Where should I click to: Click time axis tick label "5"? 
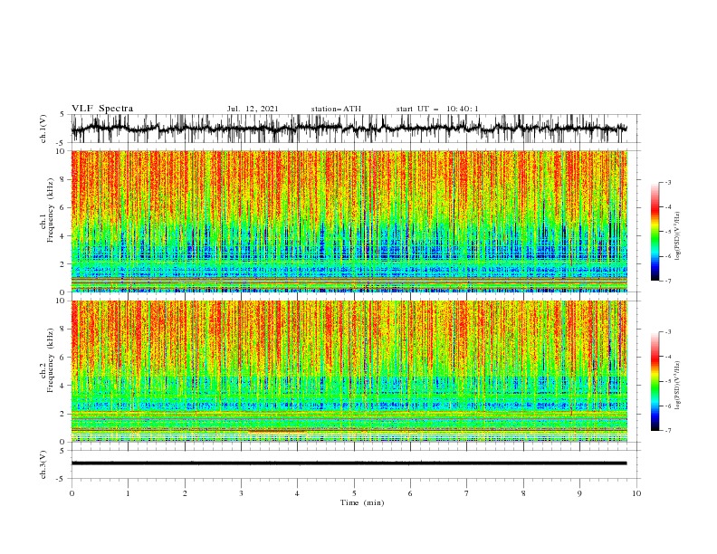point(354,493)
